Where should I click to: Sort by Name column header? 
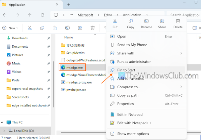[x=68, y=37]
